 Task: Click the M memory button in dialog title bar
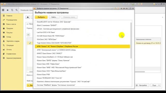pos(121,9)
